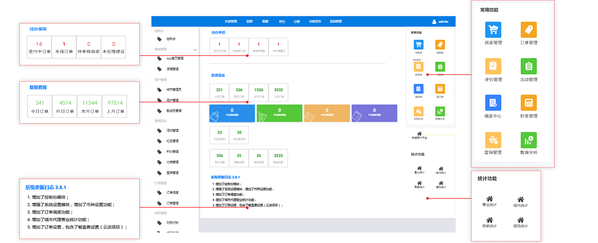The image size is (598, 243).
Task: Click the green 活动管理 clipboard icon
Action: (x=529, y=66)
